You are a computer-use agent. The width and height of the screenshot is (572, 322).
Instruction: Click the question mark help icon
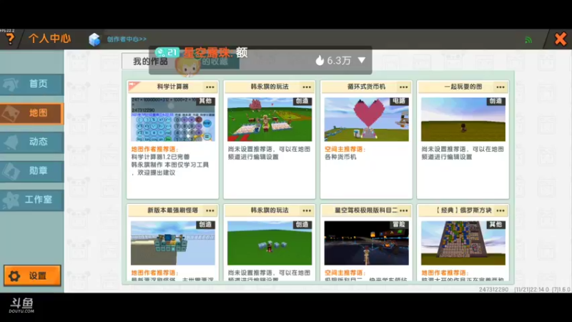click(10, 39)
